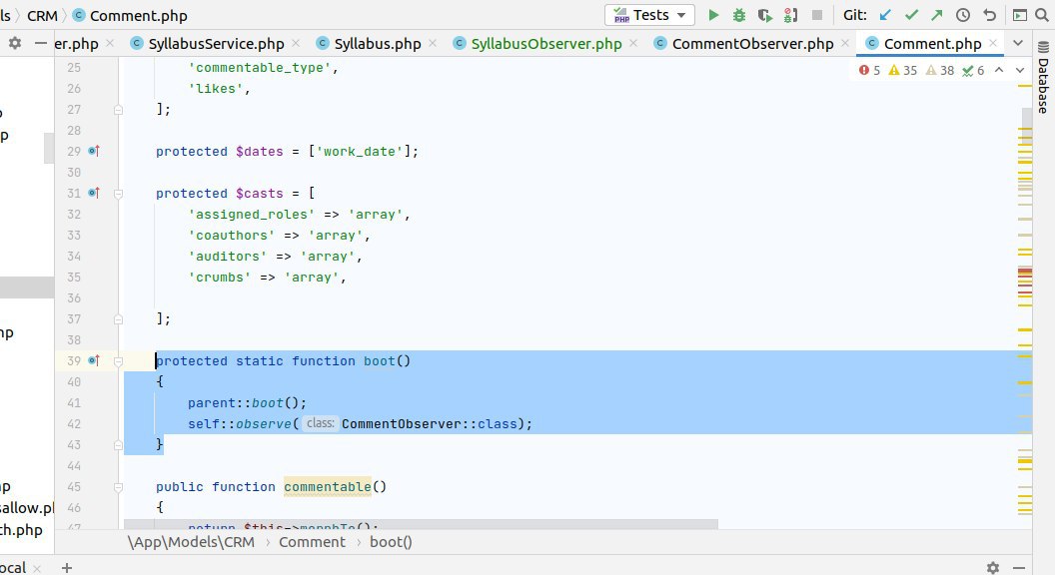Show Git history clock icon
Viewport: 1055px width, 575px height.
[x=963, y=15]
